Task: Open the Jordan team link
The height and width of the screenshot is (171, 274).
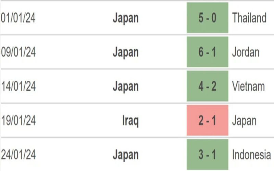Action: pos(246,52)
